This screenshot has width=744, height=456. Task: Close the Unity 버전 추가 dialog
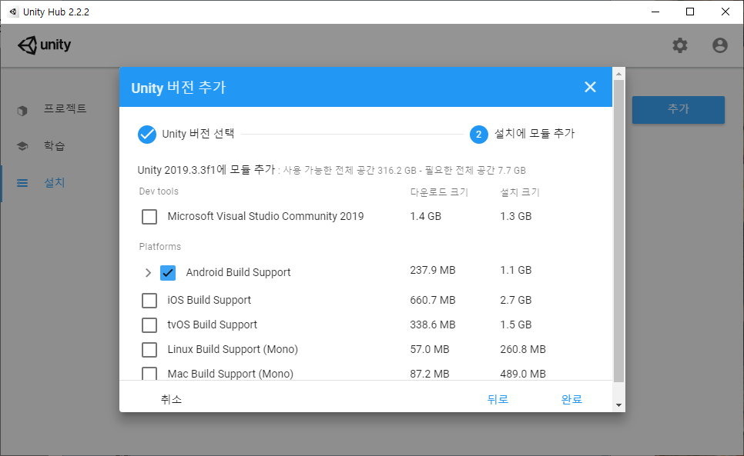pos(590,87)
